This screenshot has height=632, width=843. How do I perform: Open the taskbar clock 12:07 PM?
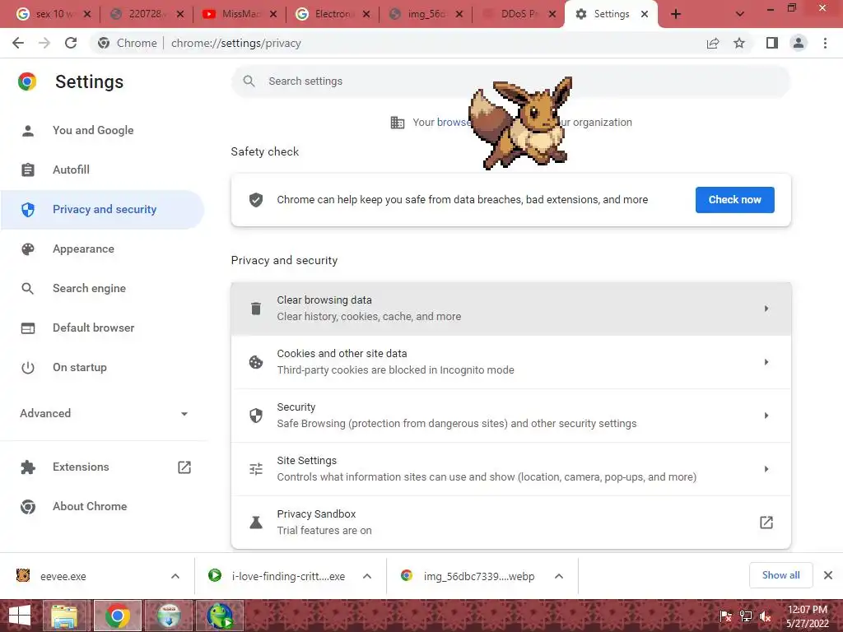tap(807, 616)
